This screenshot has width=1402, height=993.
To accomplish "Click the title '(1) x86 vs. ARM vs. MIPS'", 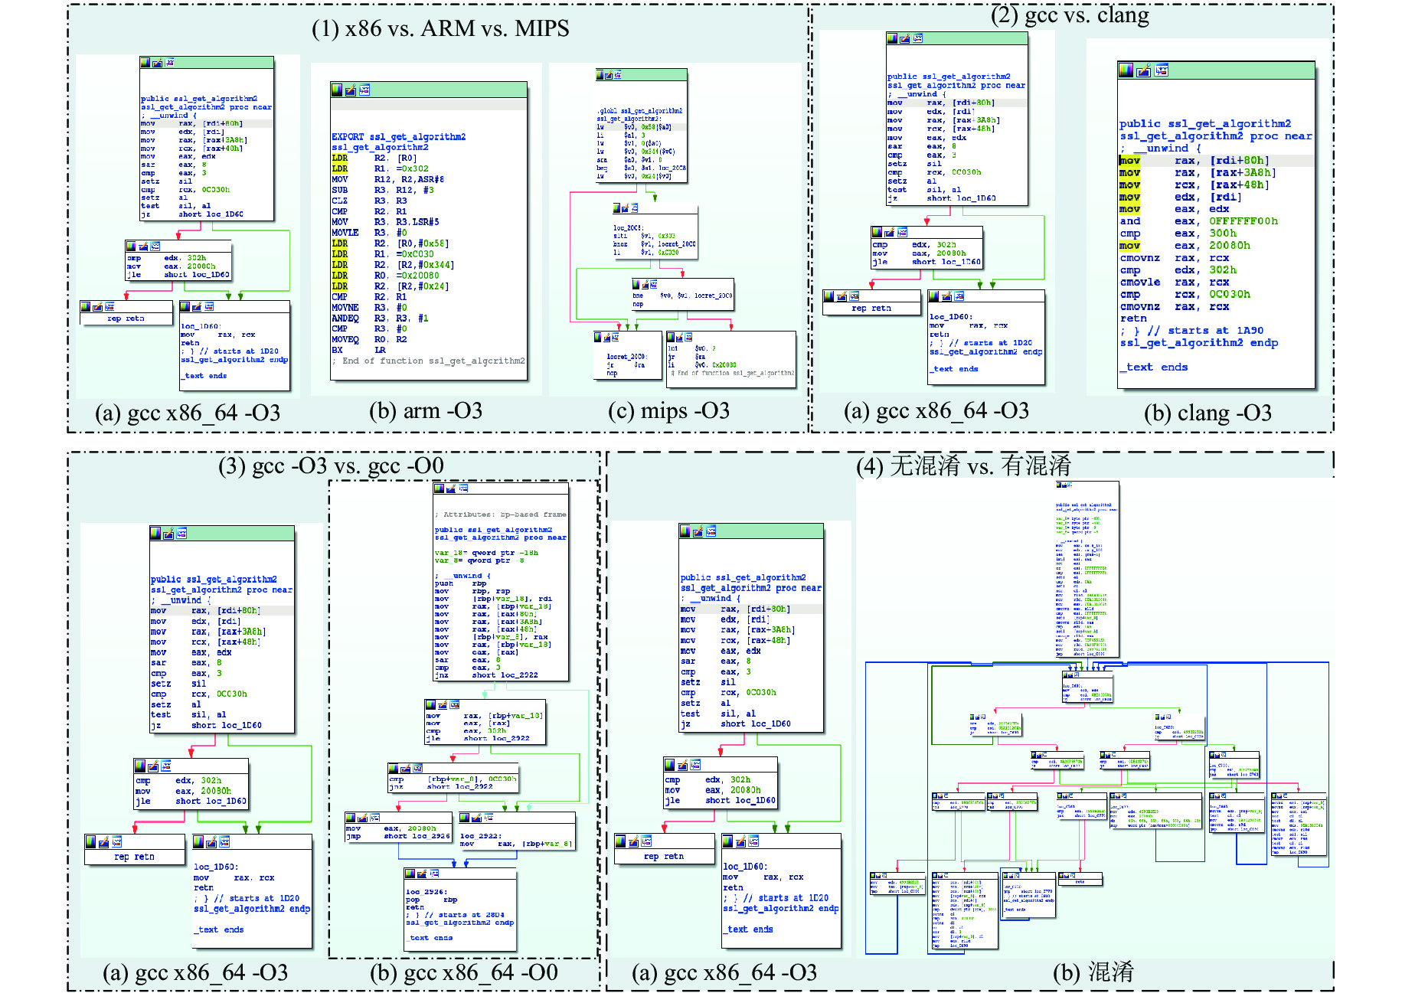I will tap(440, 28).
